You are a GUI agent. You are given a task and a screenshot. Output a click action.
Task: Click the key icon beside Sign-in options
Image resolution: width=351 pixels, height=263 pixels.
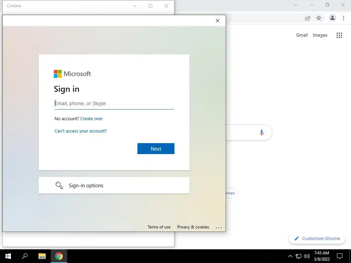click(59, 185)
